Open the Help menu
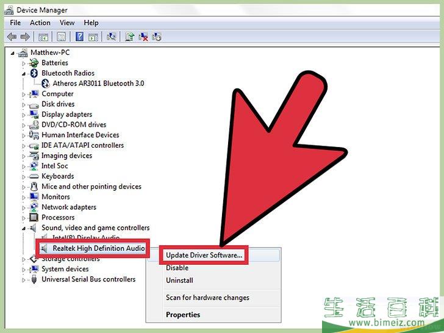Viewport: 444px width, 333px height. point(91,23)
